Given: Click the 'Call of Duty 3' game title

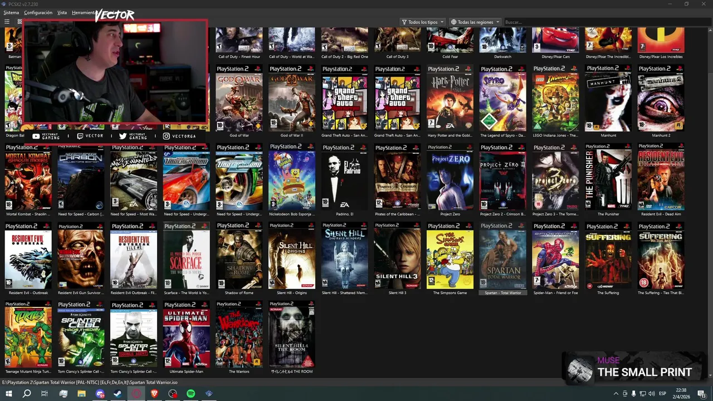Looking at the screenshot, I should click(397, 57).
